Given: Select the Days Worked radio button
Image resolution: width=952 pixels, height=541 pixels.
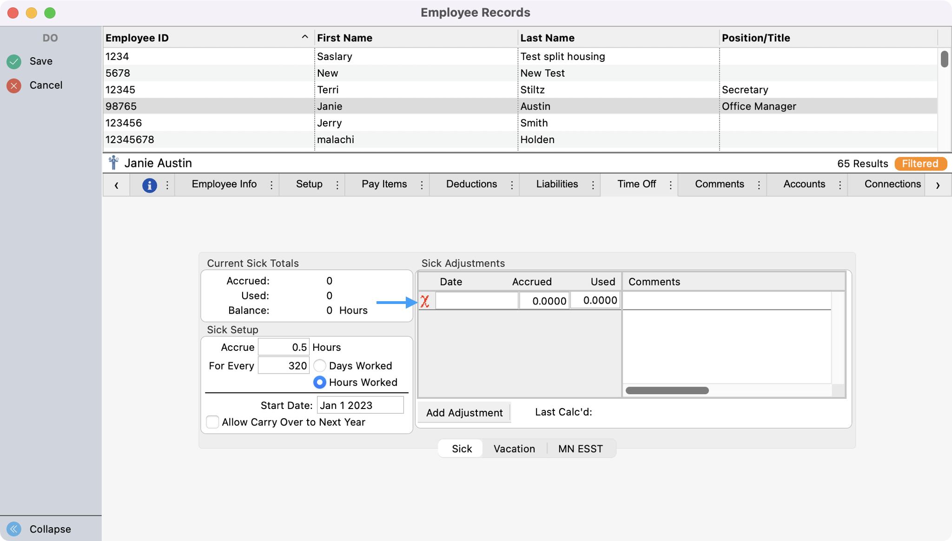Looking at the screenshot, I should [319, 366].
